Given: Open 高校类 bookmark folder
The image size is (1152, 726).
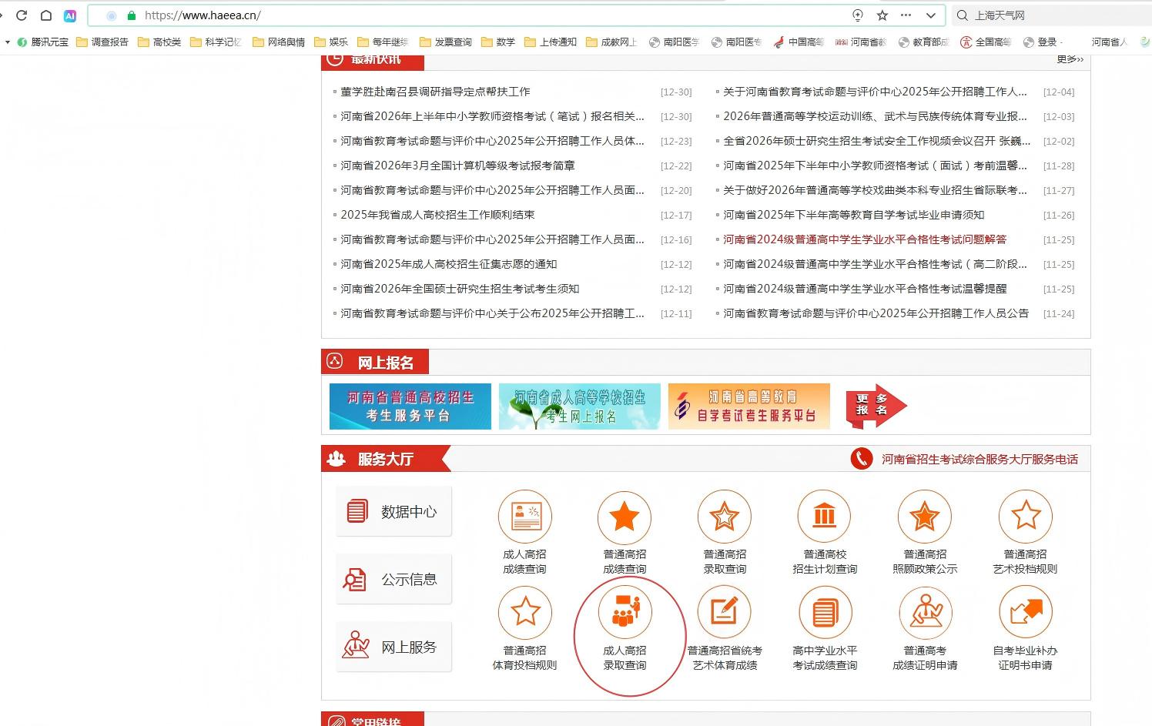Looking at the screenshot, I should click(x=159, y=42).
